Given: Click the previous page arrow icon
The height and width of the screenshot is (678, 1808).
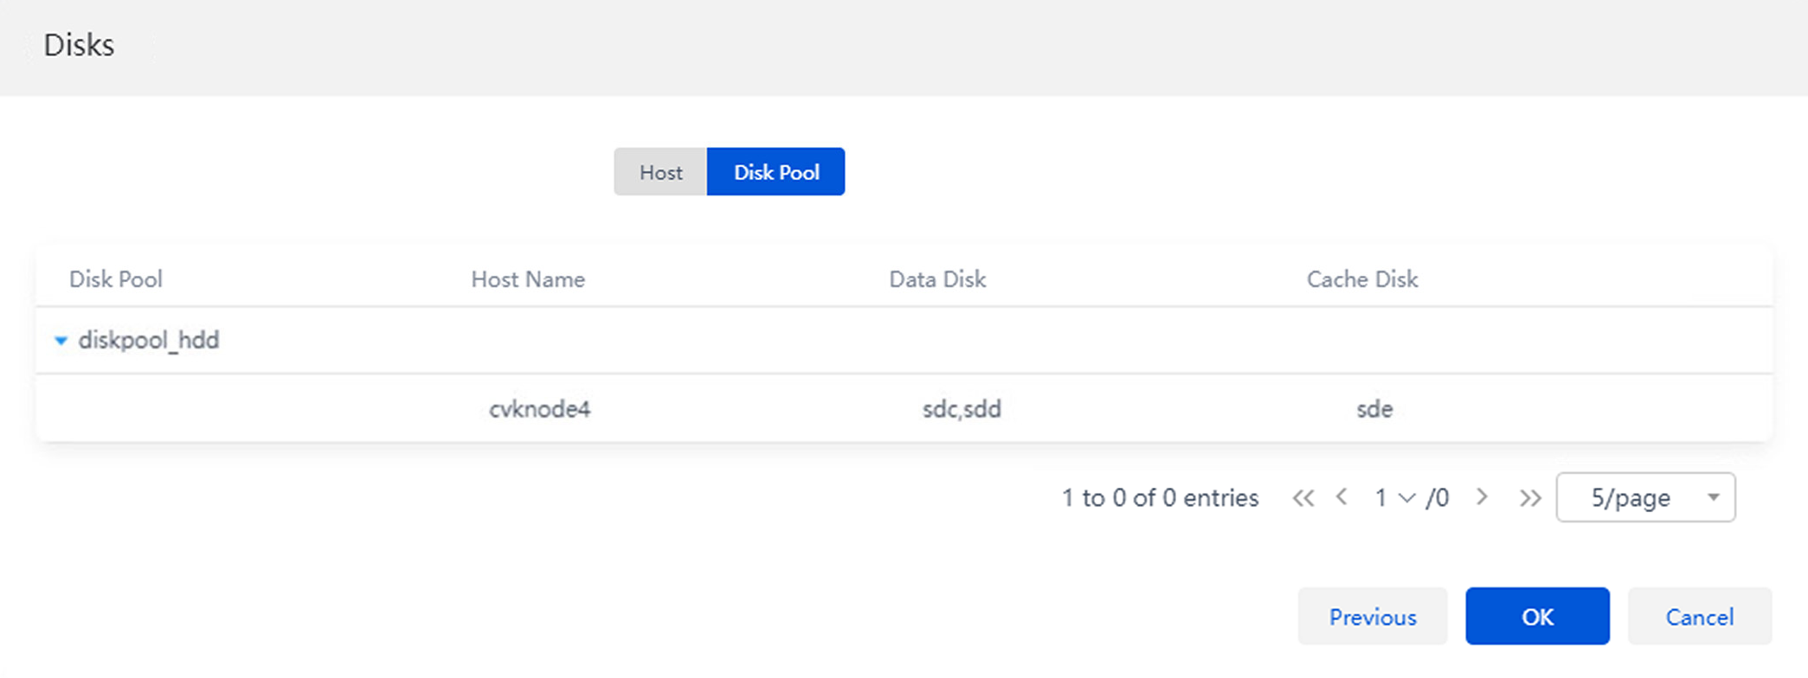Looking at the screenshot, I should [x=1342, y=497].
